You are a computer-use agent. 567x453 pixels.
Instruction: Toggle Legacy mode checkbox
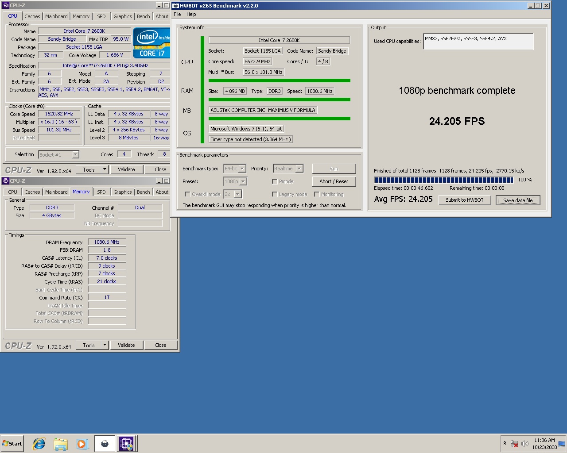[275, 194]
